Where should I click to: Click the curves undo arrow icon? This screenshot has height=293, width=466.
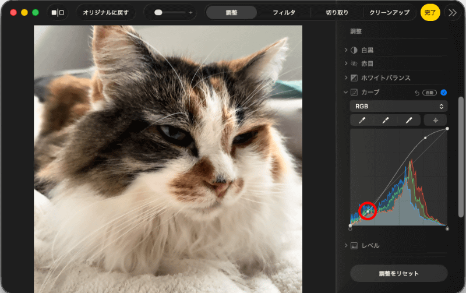417,93
